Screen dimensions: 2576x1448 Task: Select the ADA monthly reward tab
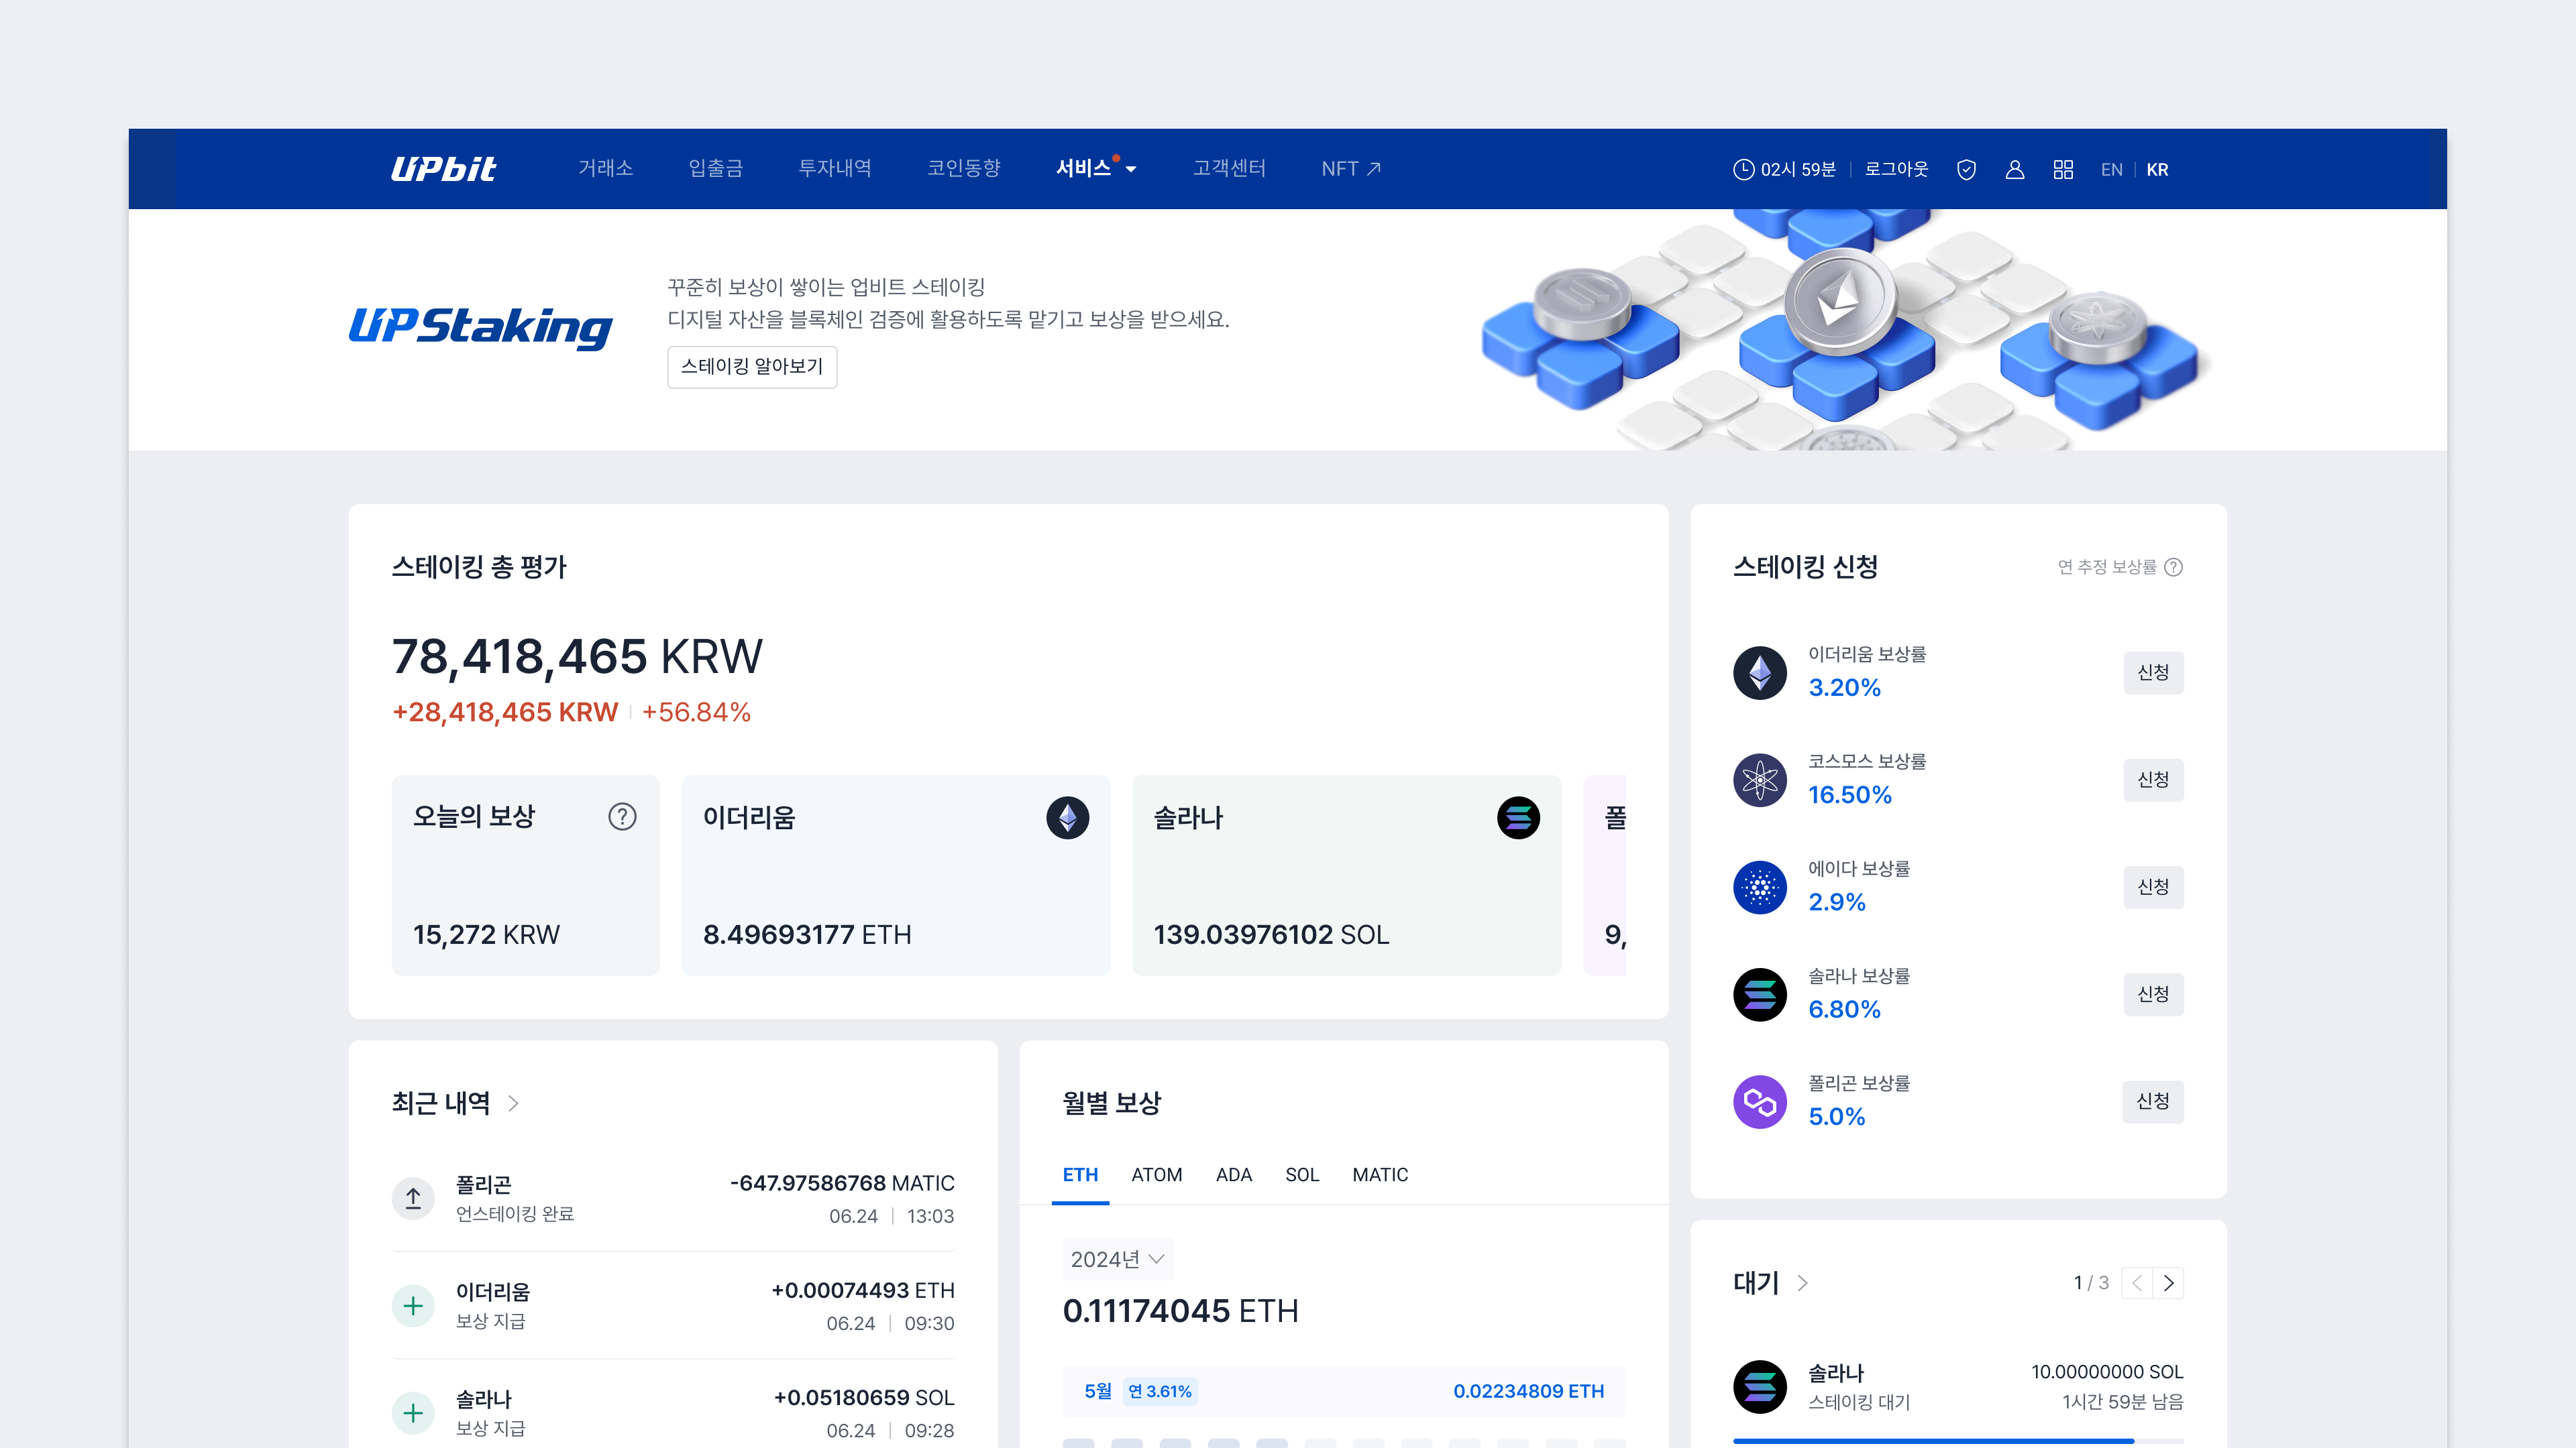pyautogui.click(x=1234, y=1175)
